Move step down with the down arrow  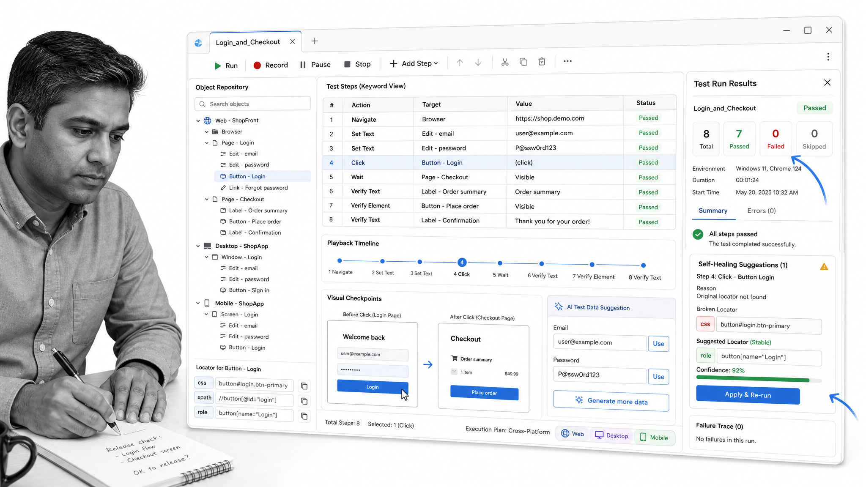click(478, 63)
